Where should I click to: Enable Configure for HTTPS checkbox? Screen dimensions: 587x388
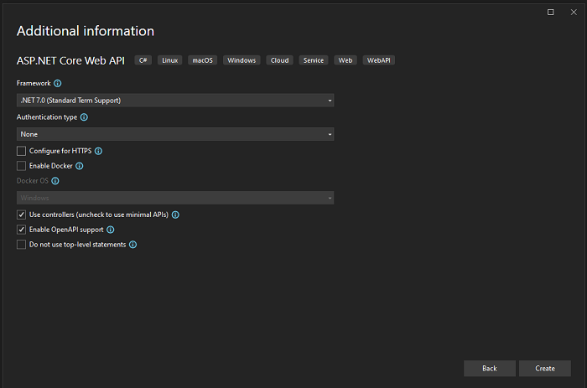click(x=21, y=151)
